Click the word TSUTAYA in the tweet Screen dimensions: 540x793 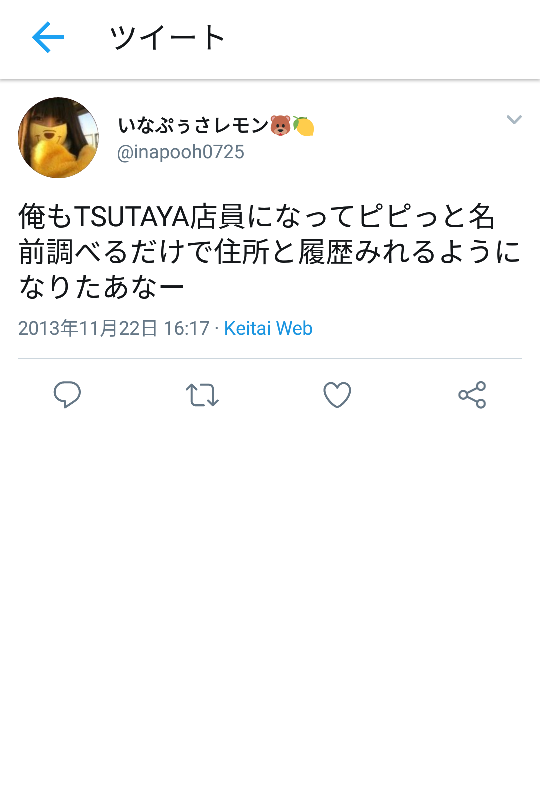pos(132,217)
